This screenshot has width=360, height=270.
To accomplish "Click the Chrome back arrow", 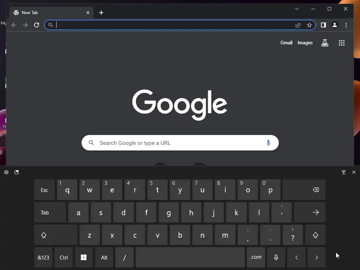I will (14, 25).
